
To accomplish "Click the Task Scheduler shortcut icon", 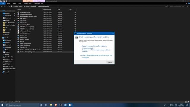I will tap(18, 48).
